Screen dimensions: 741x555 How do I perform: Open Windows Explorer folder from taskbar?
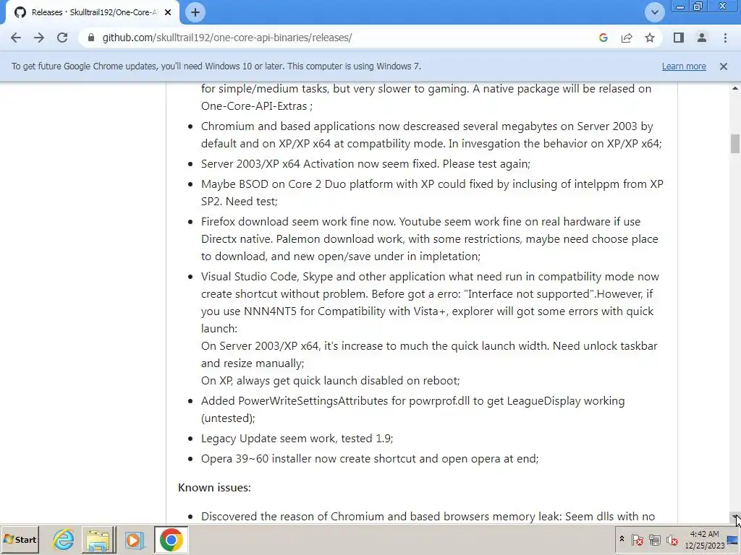[98, 539]
